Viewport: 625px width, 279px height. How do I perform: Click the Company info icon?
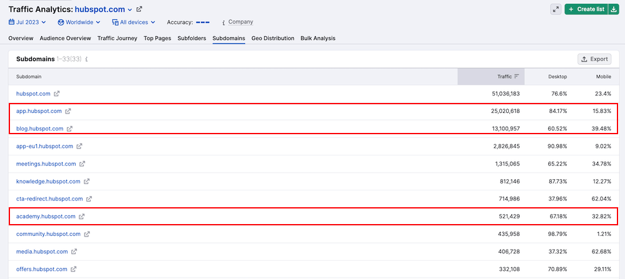pos(224,22)
